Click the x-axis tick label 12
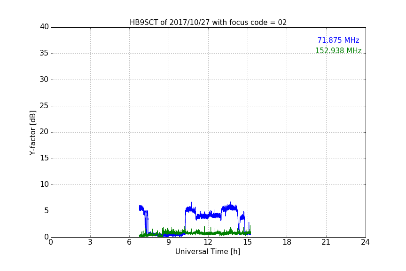This screenshot has width=406, height=271. 208,242
